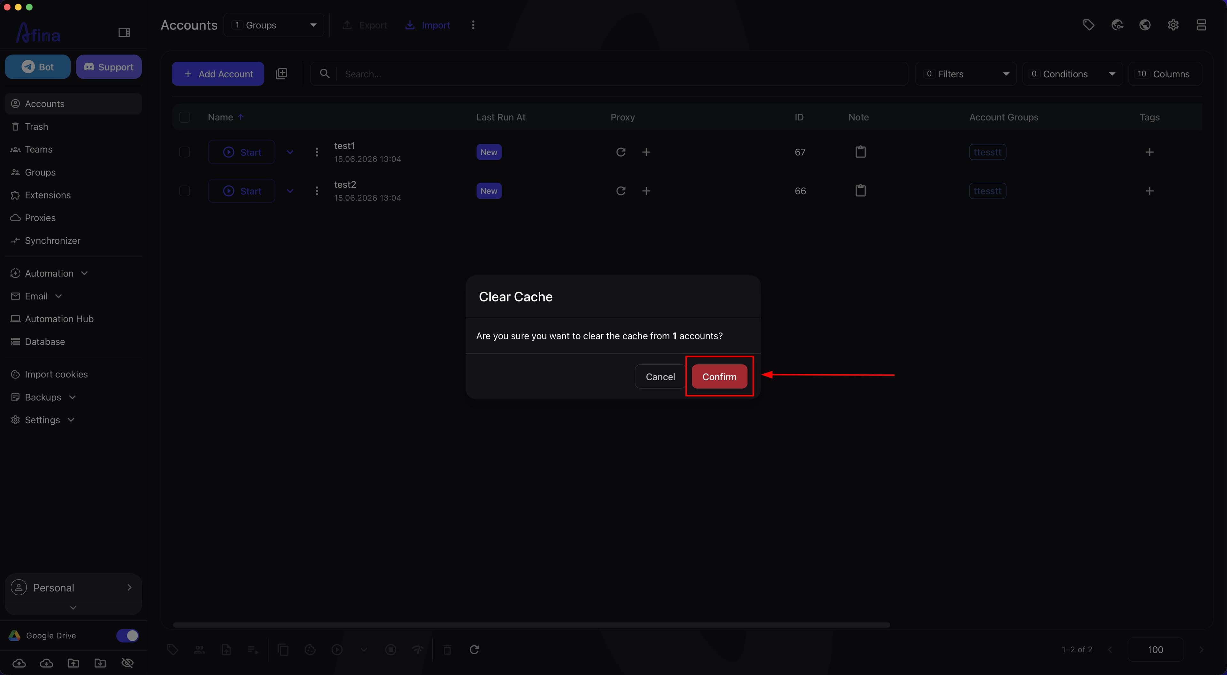Open the Groups dropdown in header
This screenshot has width=1227, height=675.
point(274,25)
